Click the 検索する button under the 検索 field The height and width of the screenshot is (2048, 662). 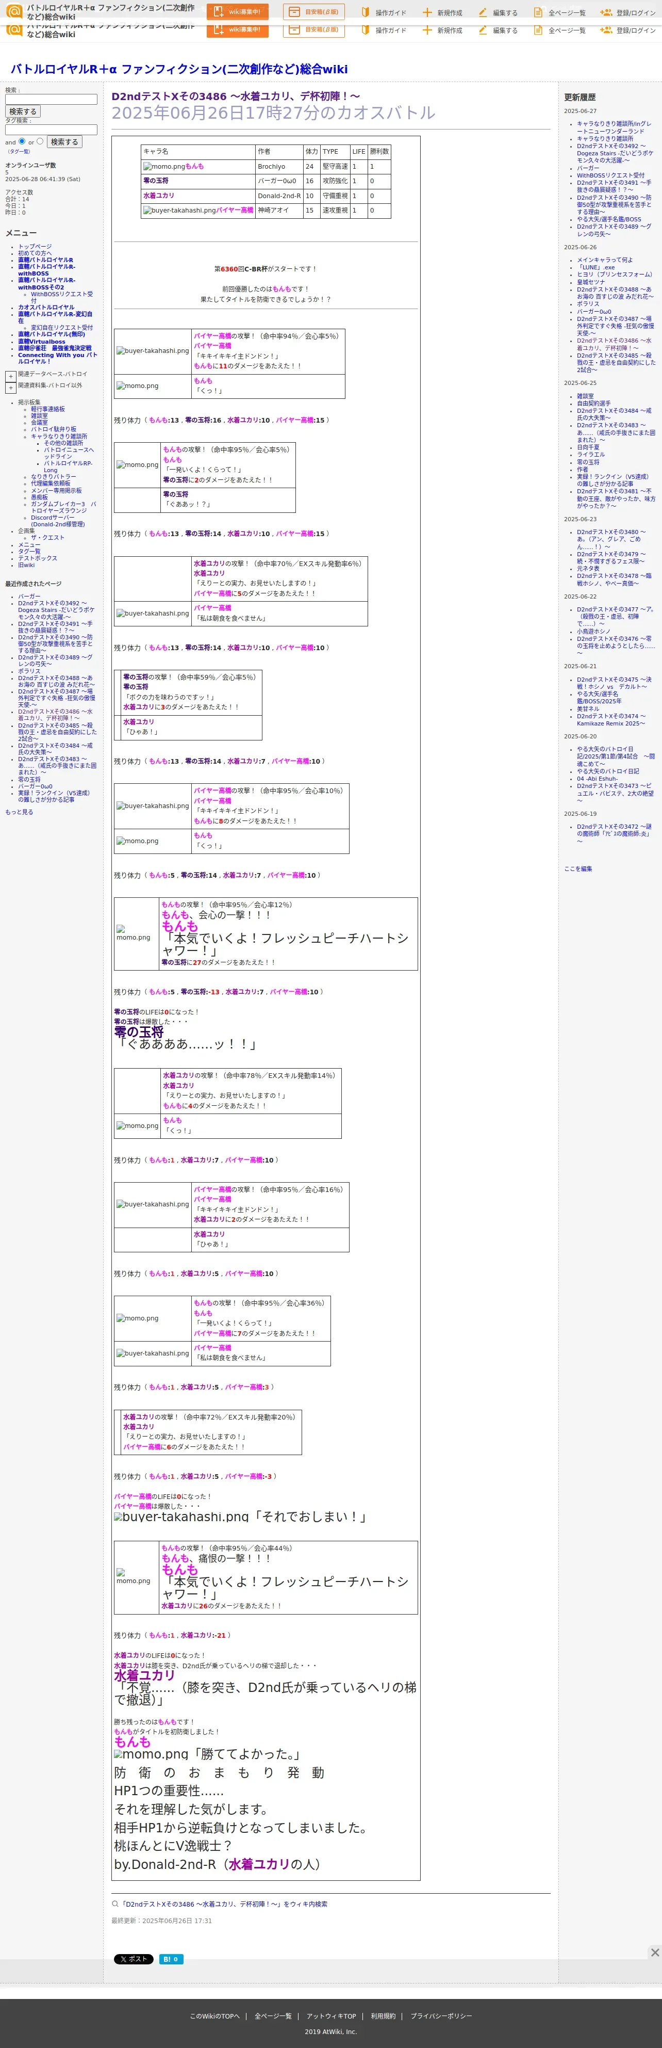(23, 112)
